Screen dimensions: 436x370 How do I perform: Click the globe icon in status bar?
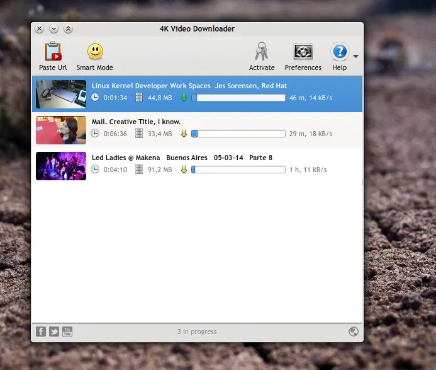354,332
